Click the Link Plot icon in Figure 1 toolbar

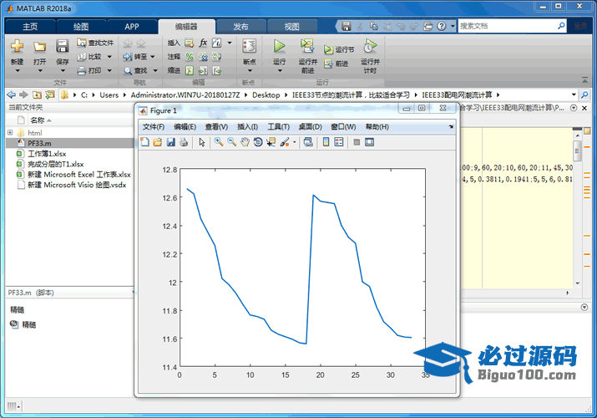308,142
